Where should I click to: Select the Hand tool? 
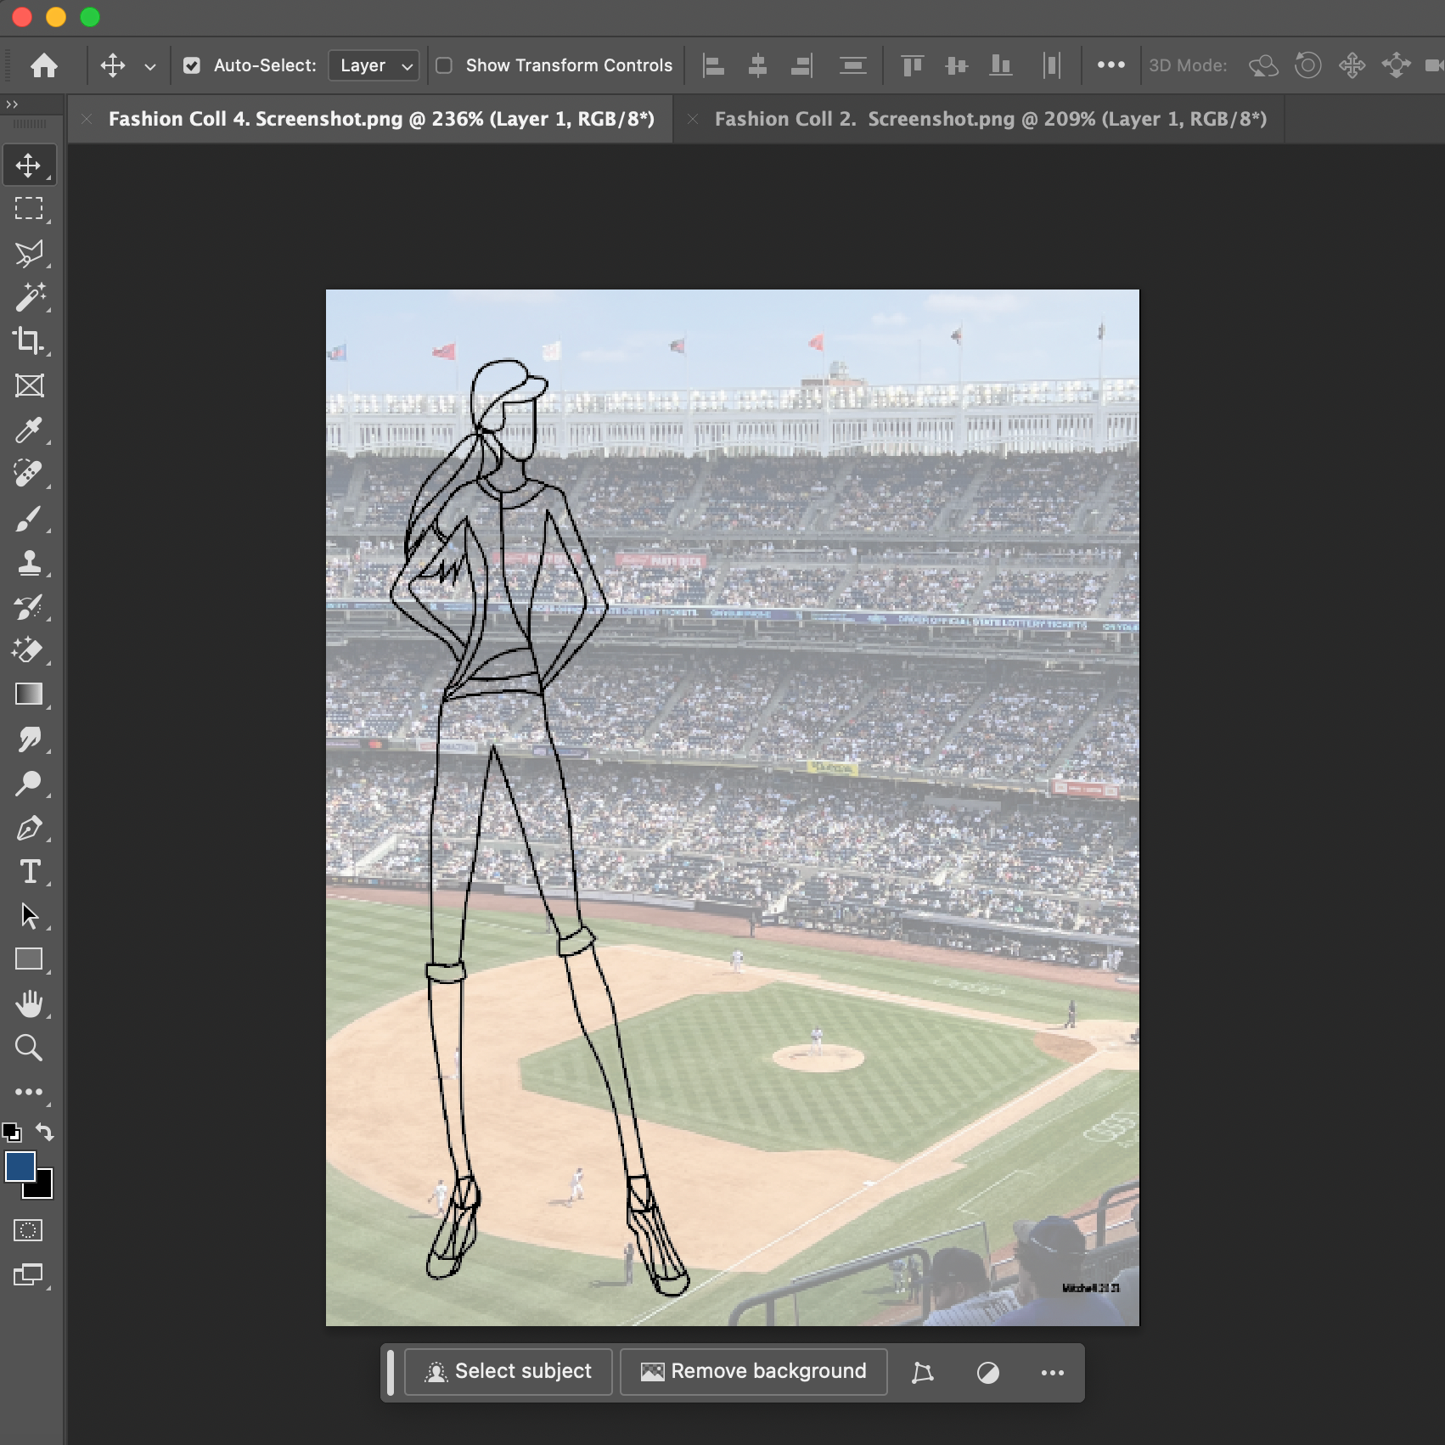click(x=28, y=1004)
